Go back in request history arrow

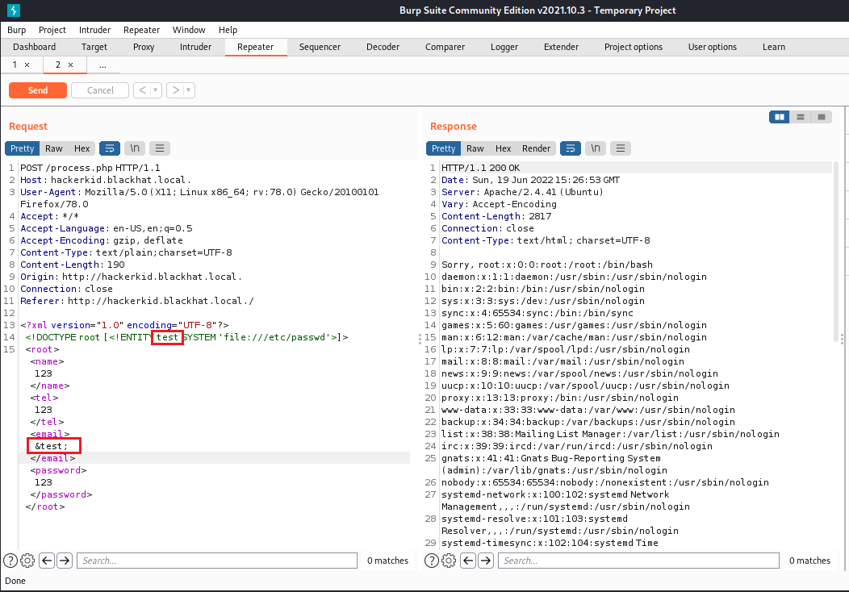(142, 90)
